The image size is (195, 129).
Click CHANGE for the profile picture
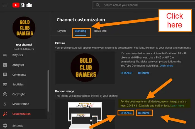(126, 73)
